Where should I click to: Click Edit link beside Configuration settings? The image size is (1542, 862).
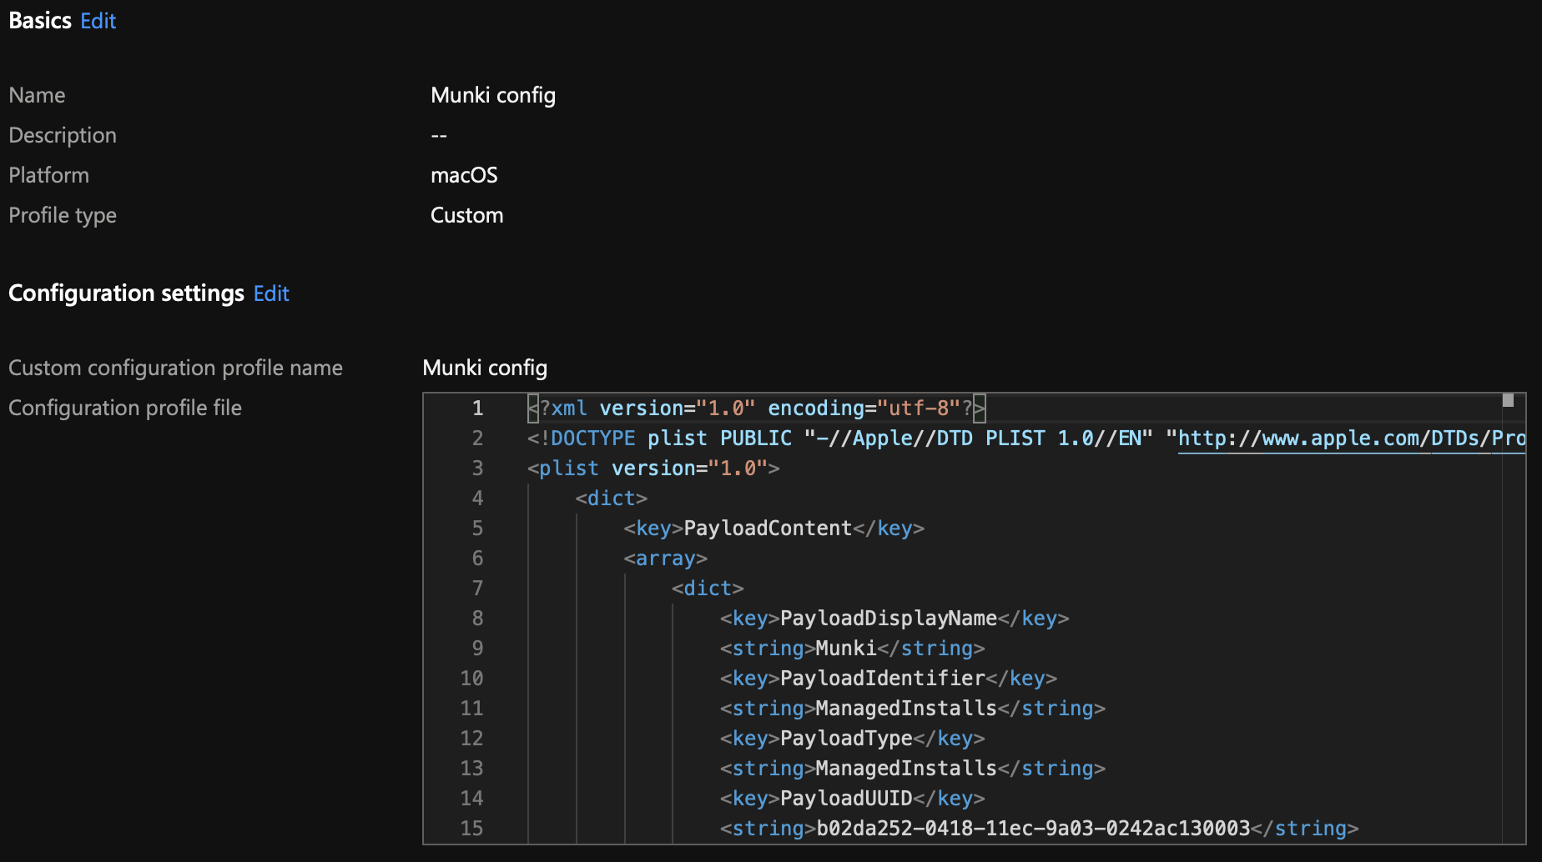point(271,293)
